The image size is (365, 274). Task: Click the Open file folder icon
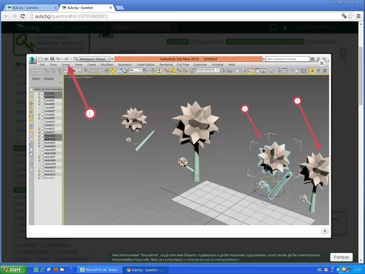[x=45, y=59]
